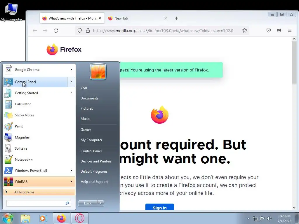Open Firefox application menu

tap(290, 30)
